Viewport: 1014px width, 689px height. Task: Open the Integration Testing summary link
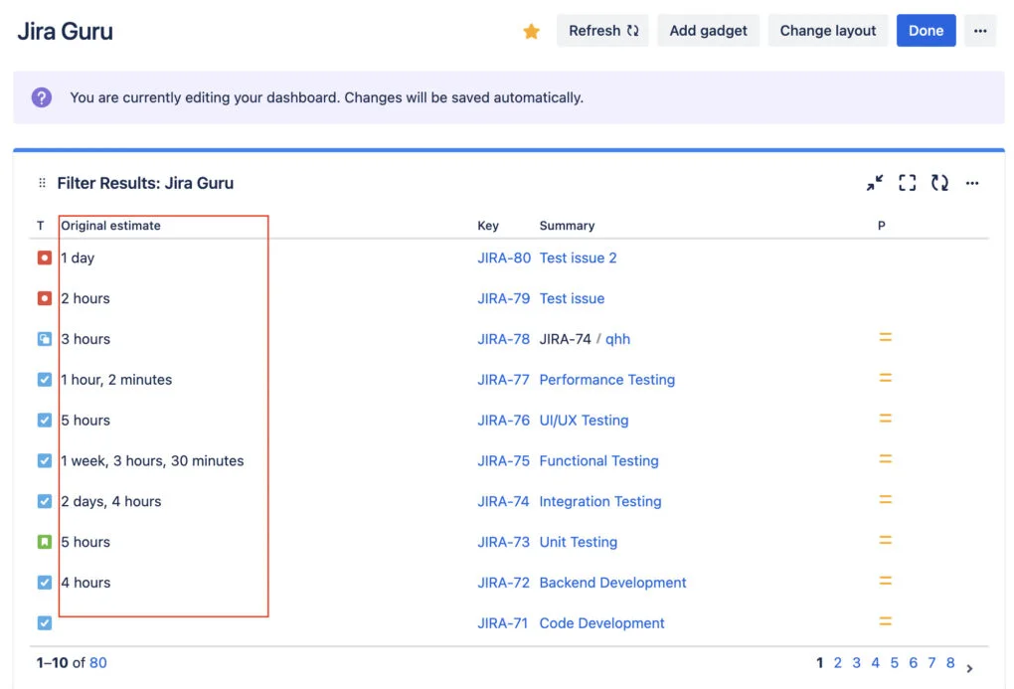(600, 501)
